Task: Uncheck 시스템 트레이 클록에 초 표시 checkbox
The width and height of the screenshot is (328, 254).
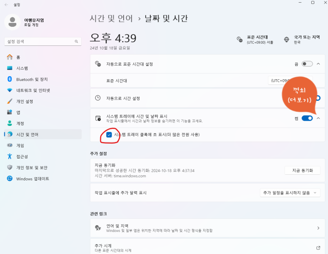Action: [x=109, y=135]
